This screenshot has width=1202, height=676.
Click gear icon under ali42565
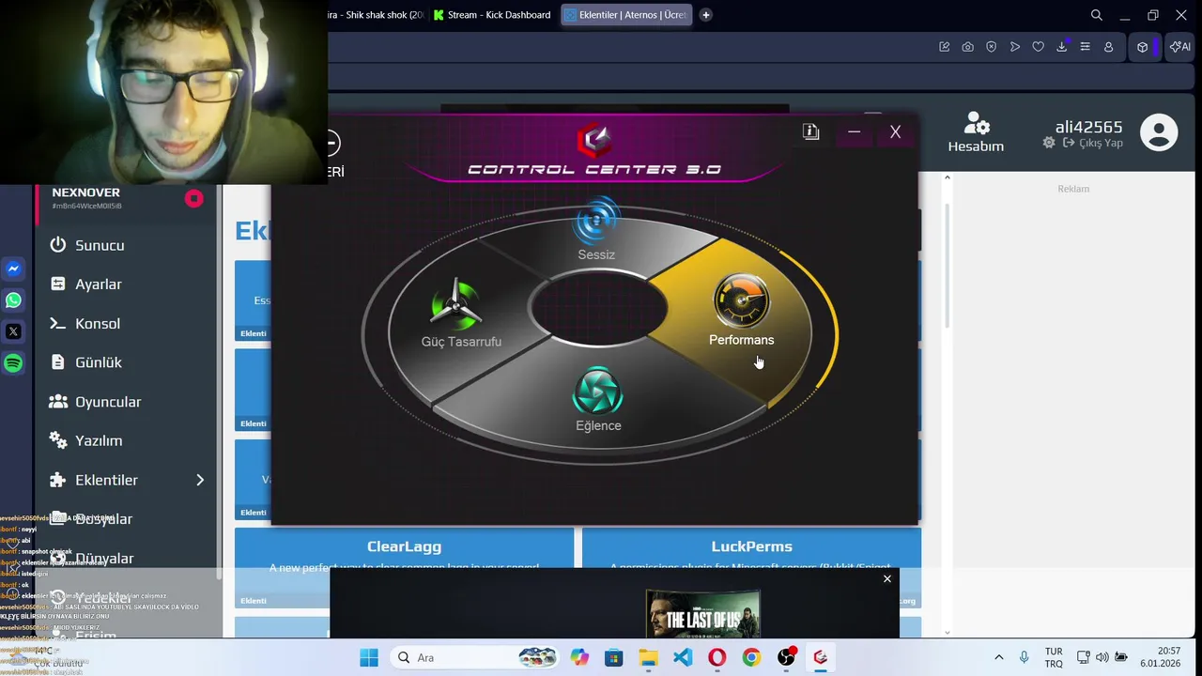tap(1049, 143)
